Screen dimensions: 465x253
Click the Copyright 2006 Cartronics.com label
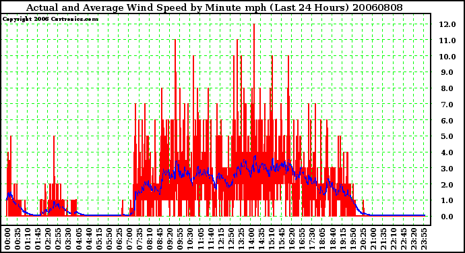(51, 19)
